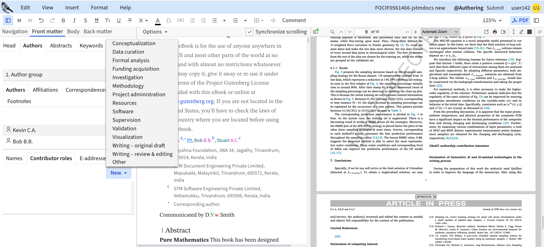The width and height of the screenshot is (544, 247).
Task: Expand the 125% zoom level dropdown
Action: tap(492, 20)
